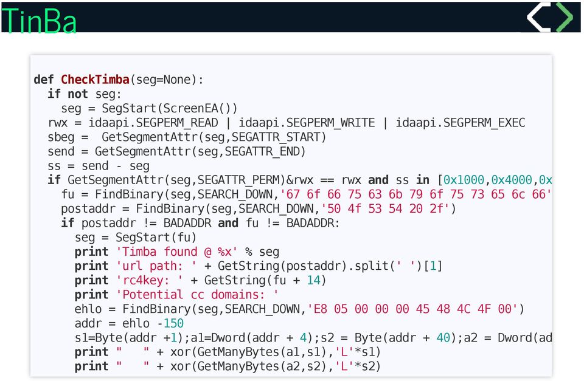Click the 'rwx = idaapi.SEGPERM_READ' line
The height and width of the screenshot is (381, 584).
[x=287, y=123]
